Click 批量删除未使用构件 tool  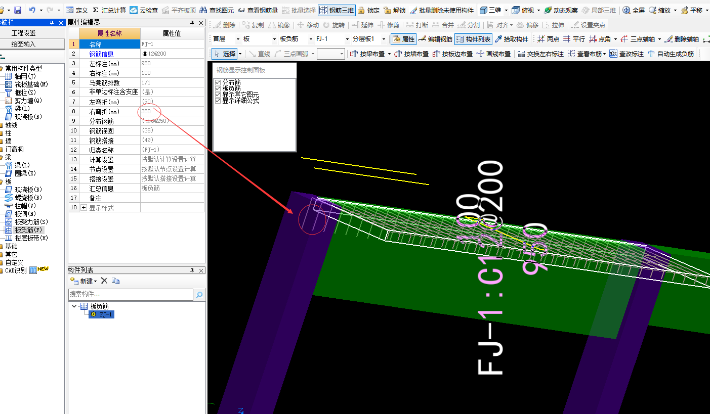[442, 10]
